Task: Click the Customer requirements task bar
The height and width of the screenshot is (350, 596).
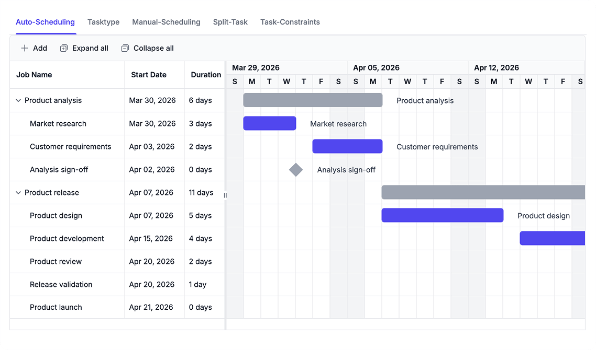Action: tap(347, 146)
